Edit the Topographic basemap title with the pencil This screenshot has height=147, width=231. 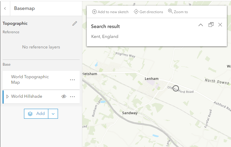click(75, 24)
